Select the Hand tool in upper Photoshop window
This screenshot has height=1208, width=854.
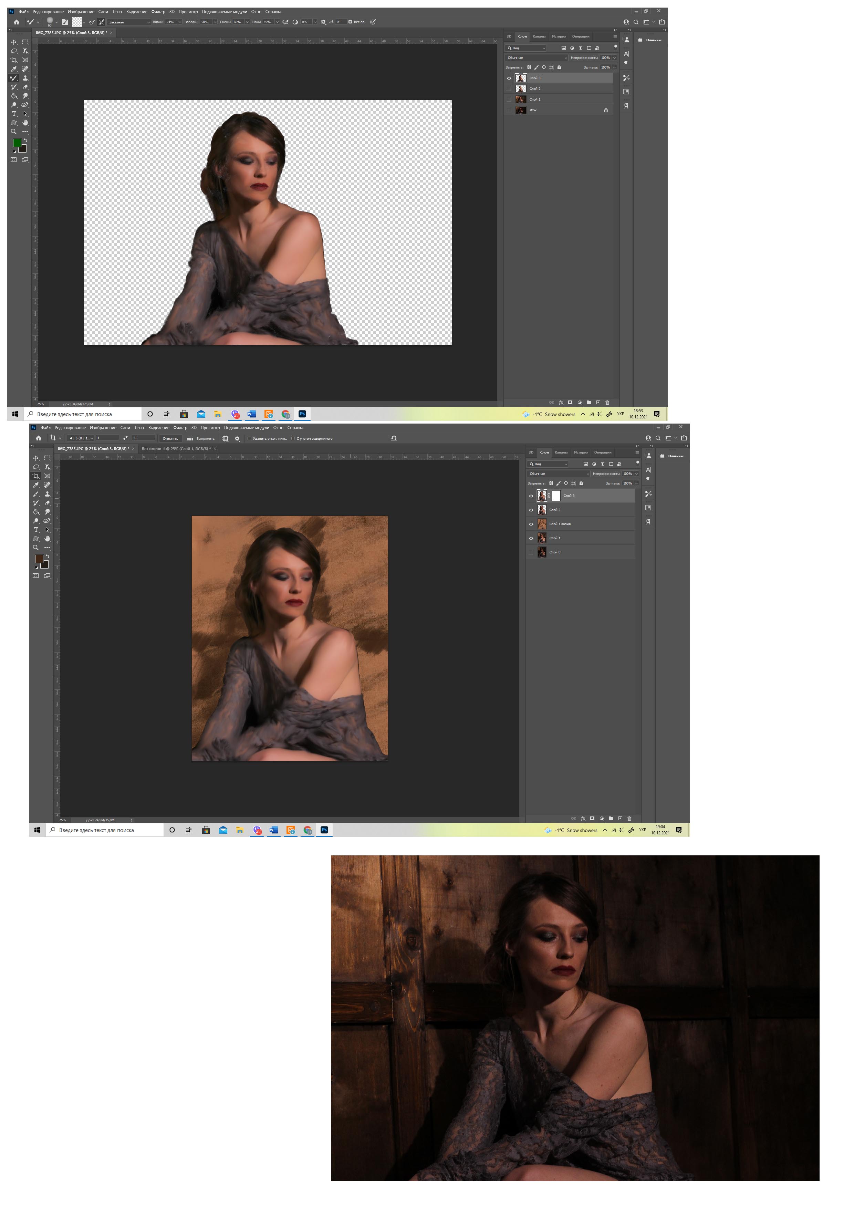coord(25,123)
